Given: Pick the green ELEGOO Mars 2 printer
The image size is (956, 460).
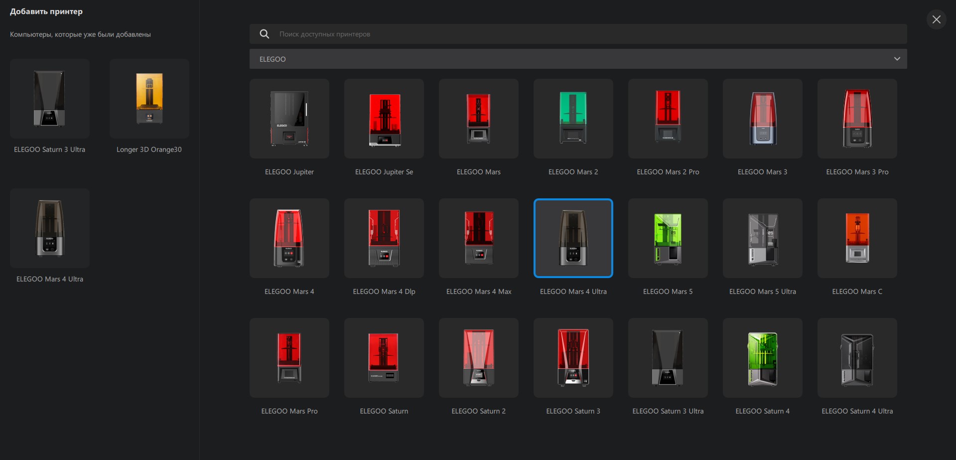Looking at the screenshot, I should (x=573, y=119).
